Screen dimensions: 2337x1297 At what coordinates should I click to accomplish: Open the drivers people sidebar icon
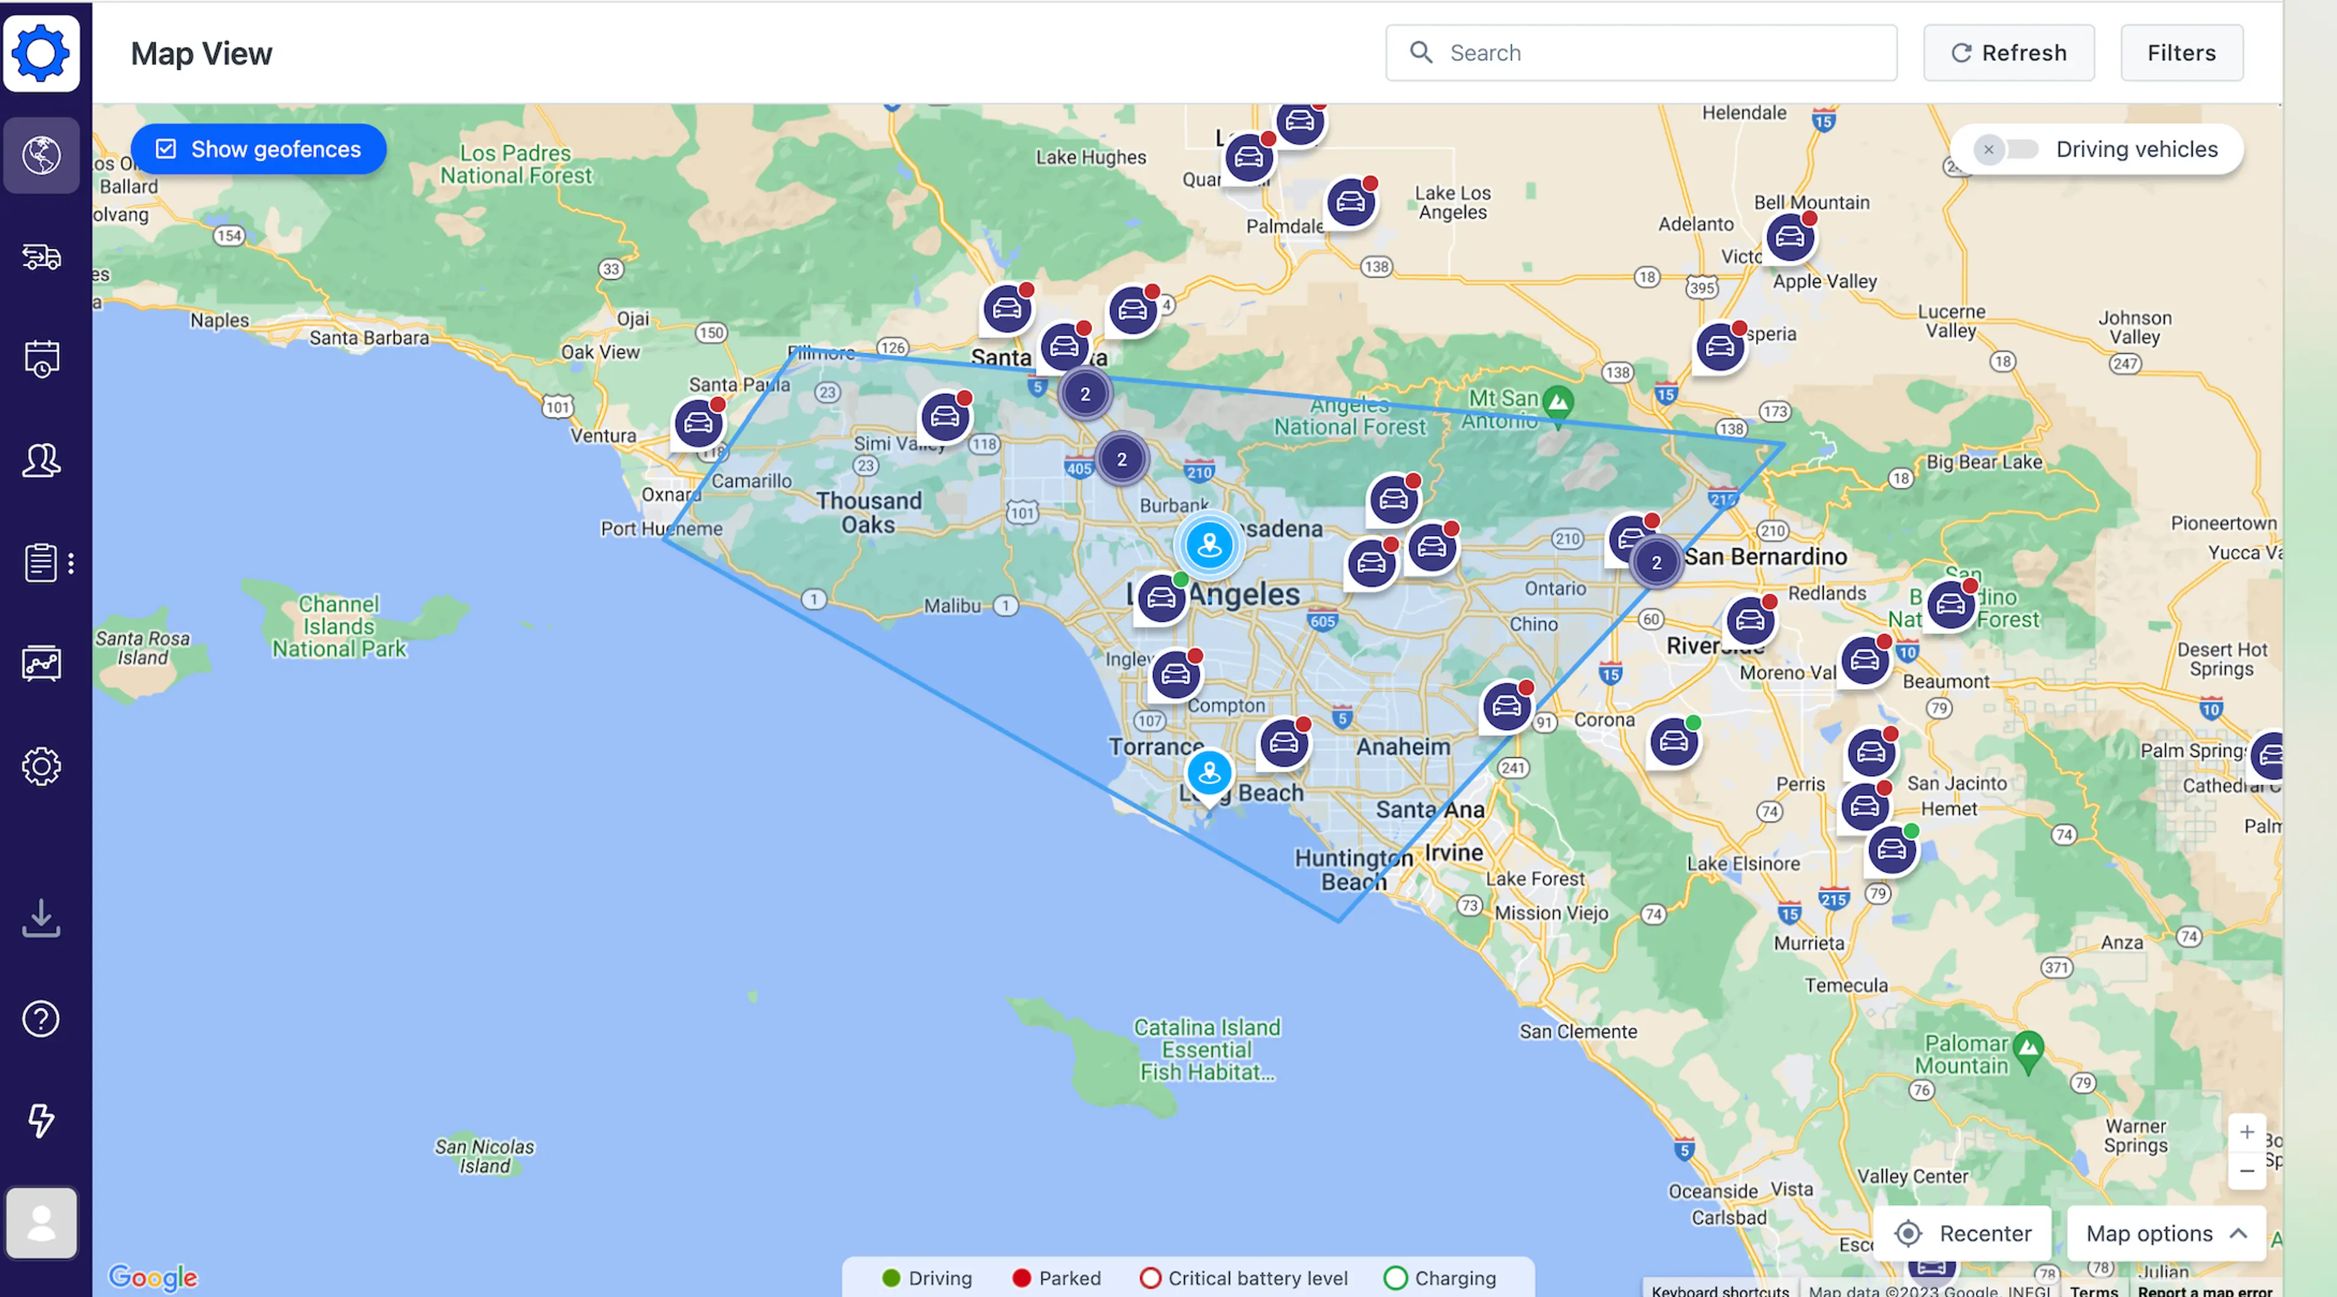[x=41, y=461]
